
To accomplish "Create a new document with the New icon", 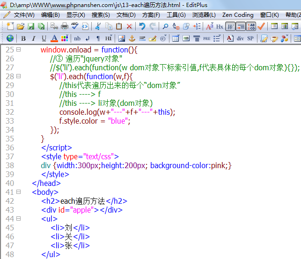I will point(10,26).
